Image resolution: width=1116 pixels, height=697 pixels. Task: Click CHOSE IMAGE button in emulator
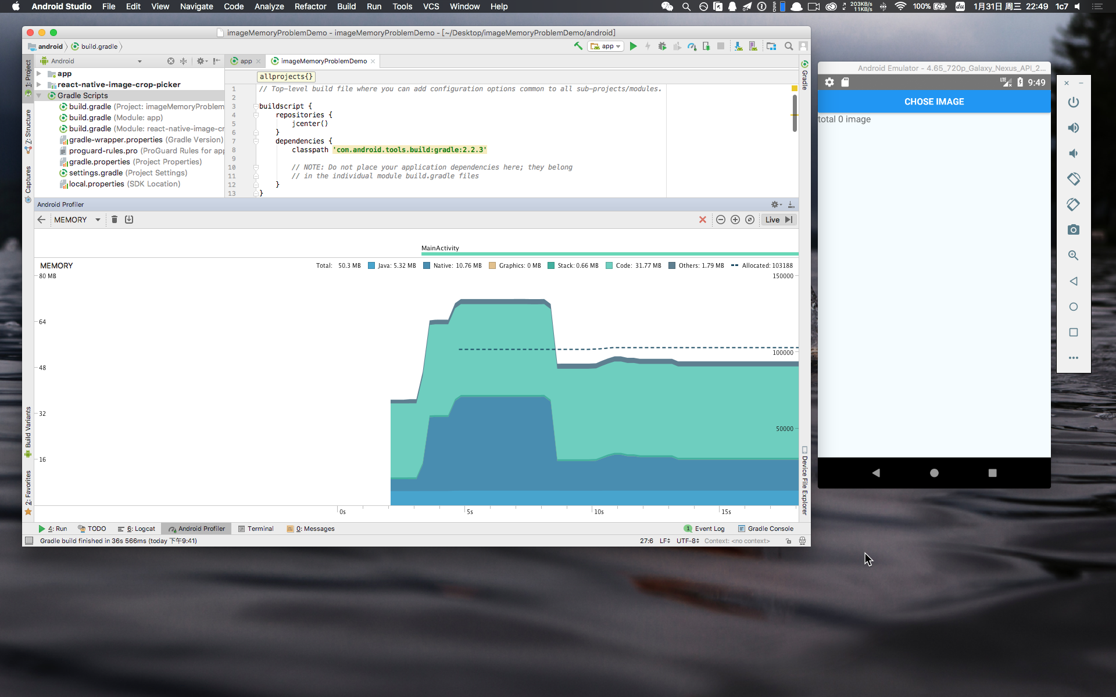point(934,102)
